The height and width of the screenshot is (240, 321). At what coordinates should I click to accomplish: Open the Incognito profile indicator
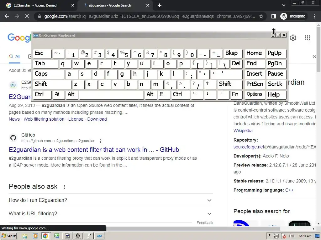(293, 16)
